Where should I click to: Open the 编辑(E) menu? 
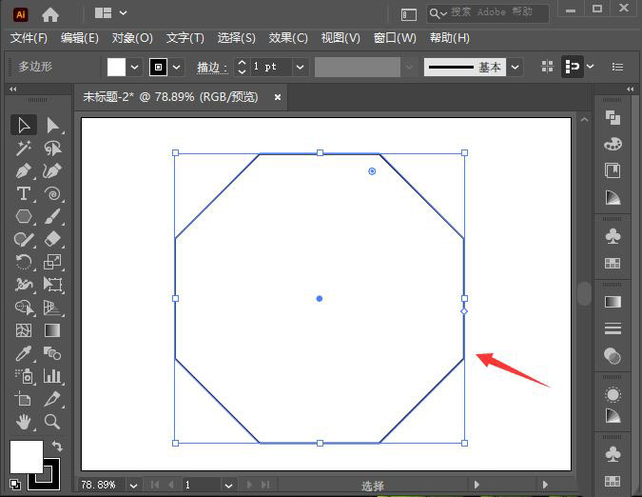(x=80, y=38)
